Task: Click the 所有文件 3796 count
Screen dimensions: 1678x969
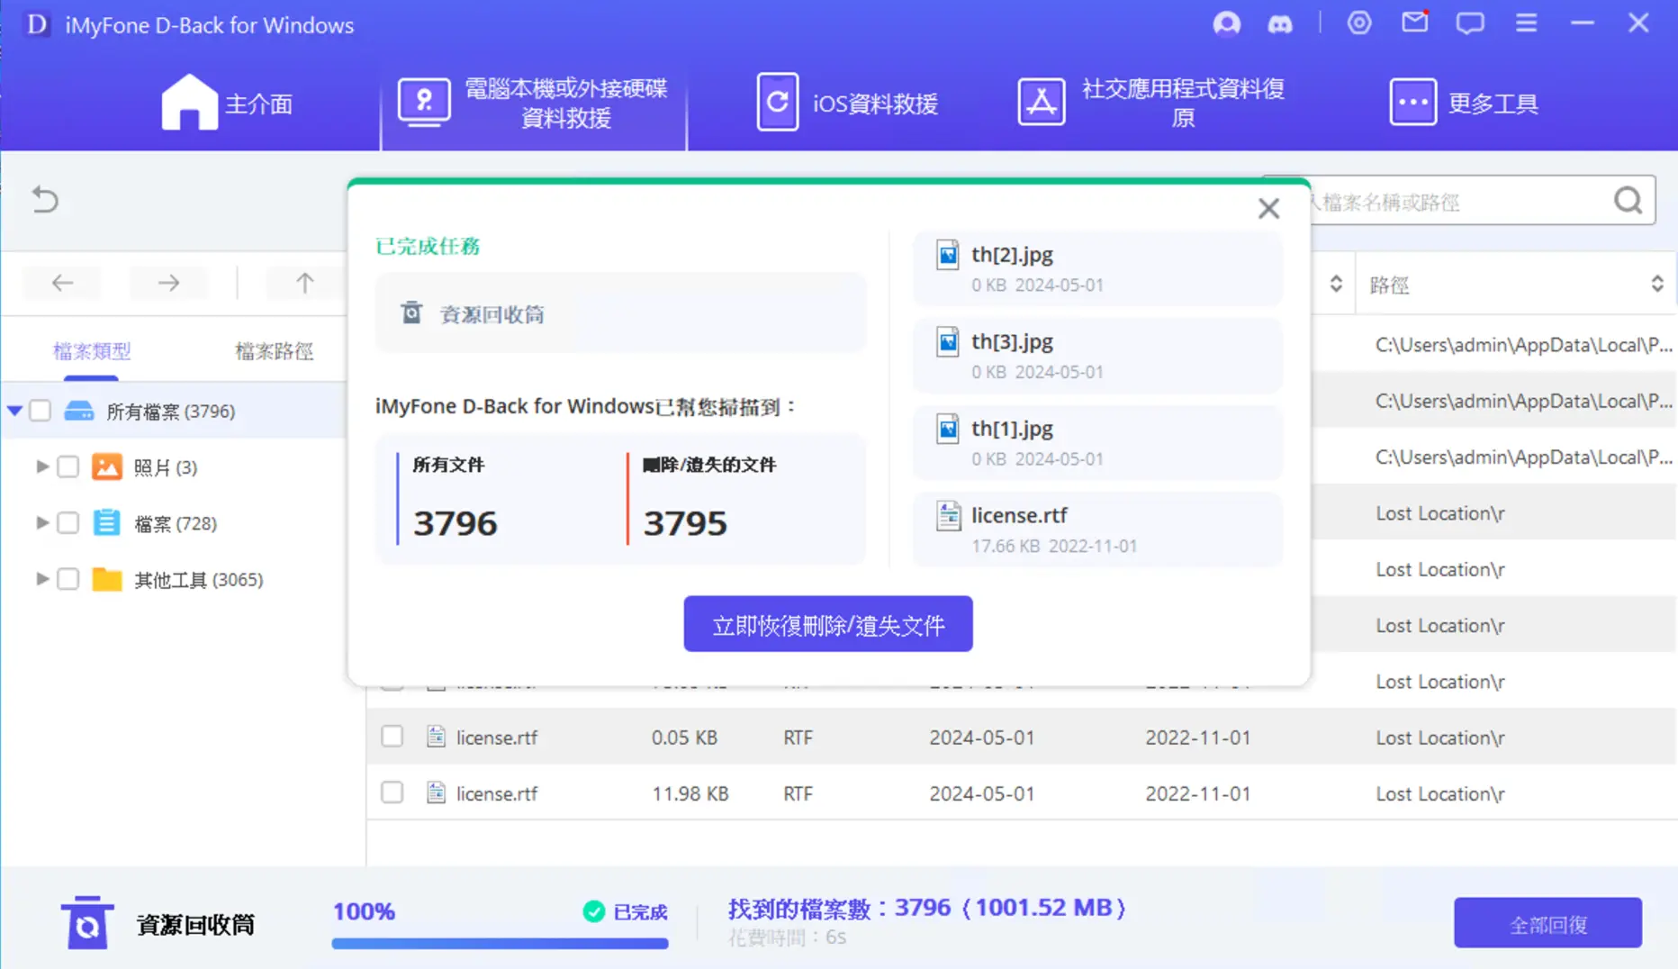Action: coord(455,522)
